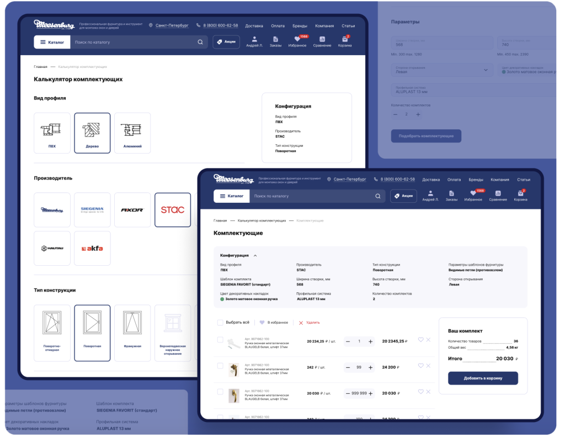Open Бренды menu item in back window
The height and width of the screenshot is (437, 565).
pos(300,26)
